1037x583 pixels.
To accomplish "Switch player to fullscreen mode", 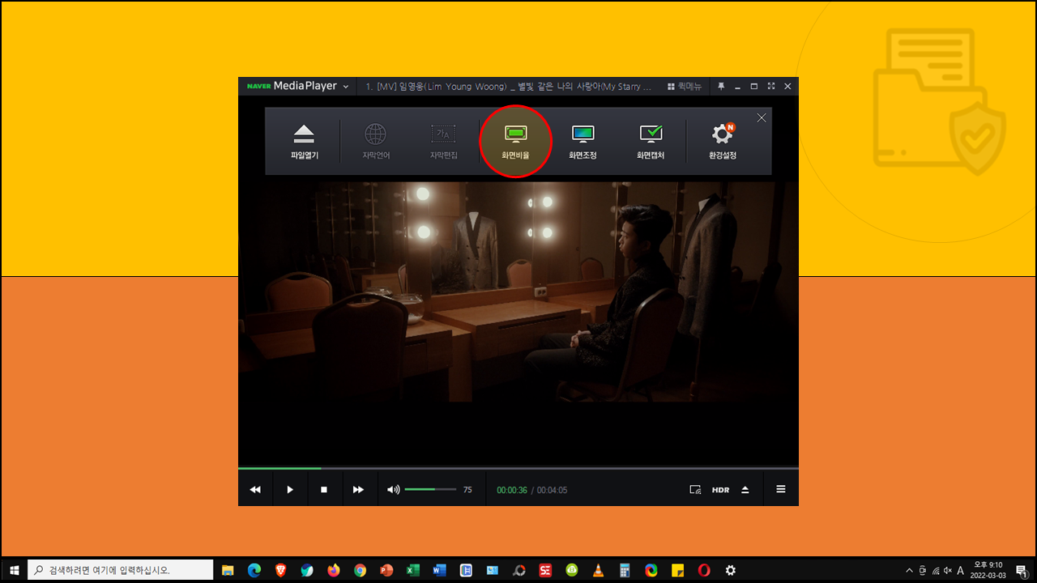I will tap(770, 87).
